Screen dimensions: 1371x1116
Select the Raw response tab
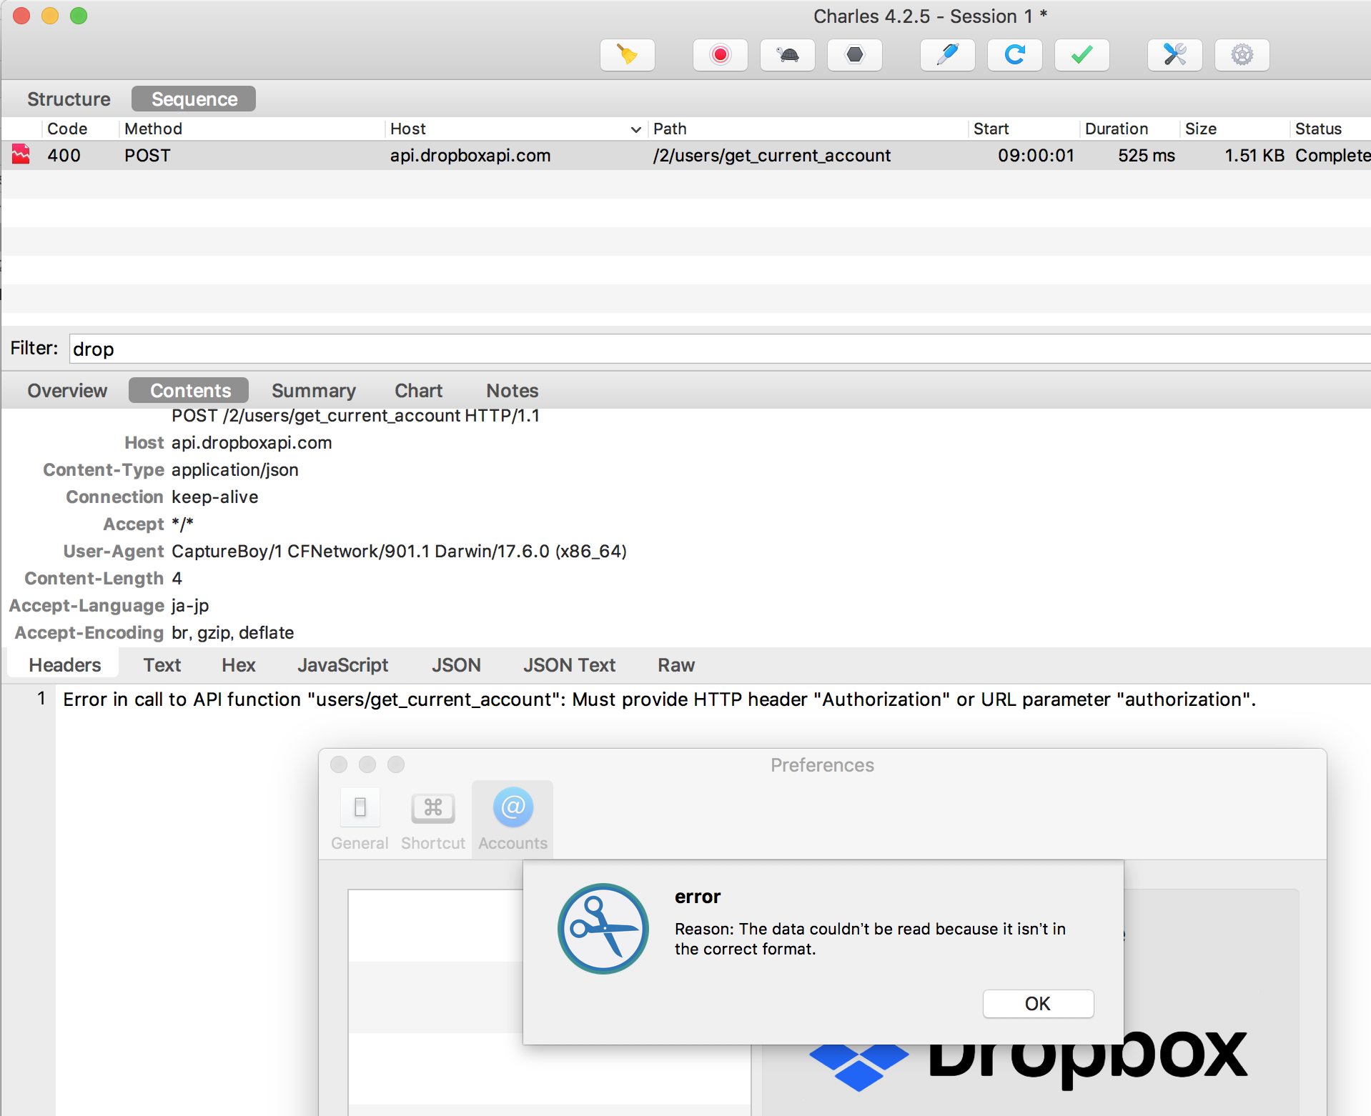coord(676,664)
